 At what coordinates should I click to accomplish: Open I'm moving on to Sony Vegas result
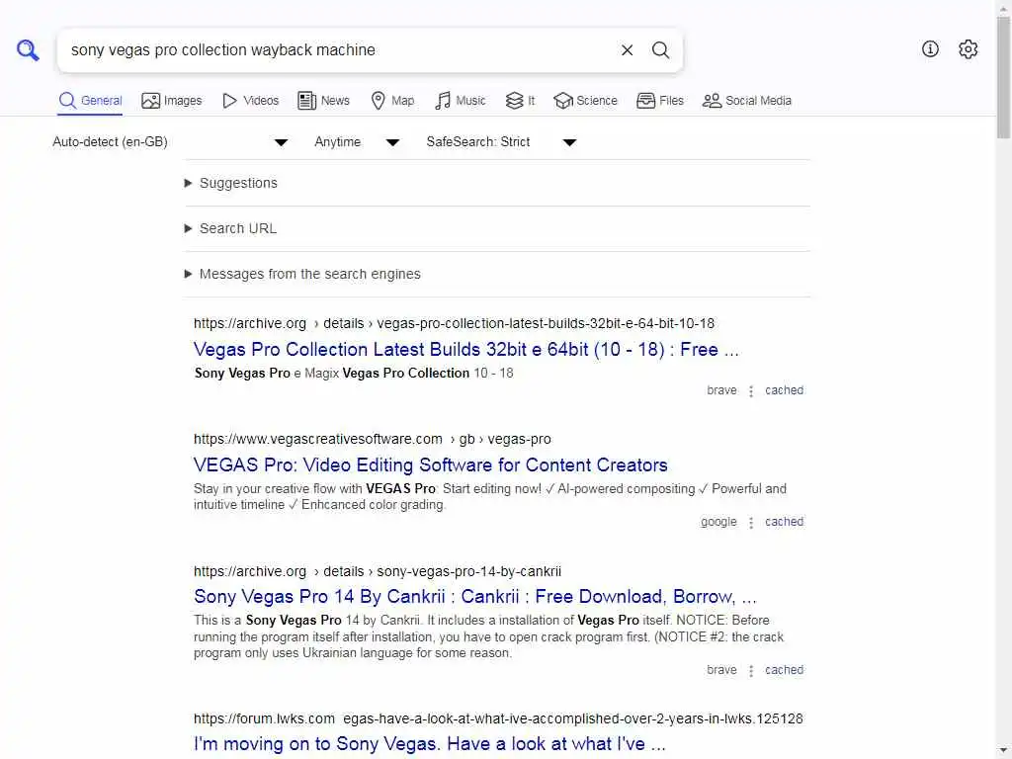(429, 743)
